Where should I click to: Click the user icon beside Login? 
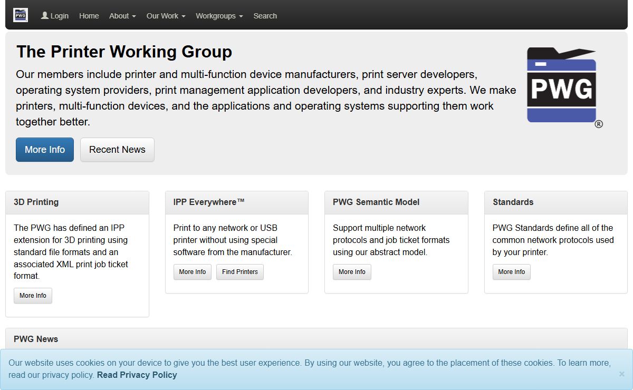(45, 15)
